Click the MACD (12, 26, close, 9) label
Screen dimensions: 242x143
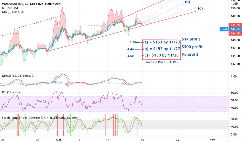click(x=18, y=76)
